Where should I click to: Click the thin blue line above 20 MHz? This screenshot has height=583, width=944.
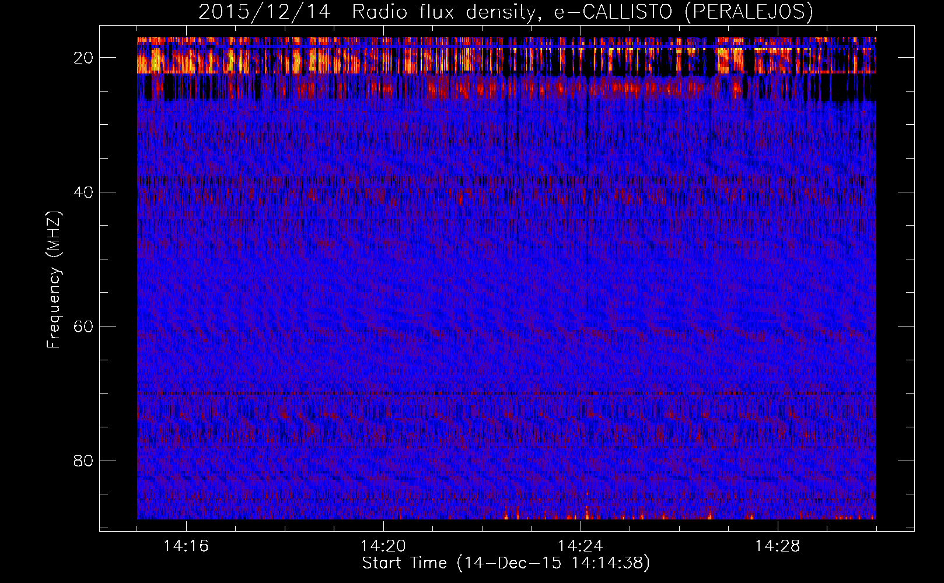coord(506,47)
